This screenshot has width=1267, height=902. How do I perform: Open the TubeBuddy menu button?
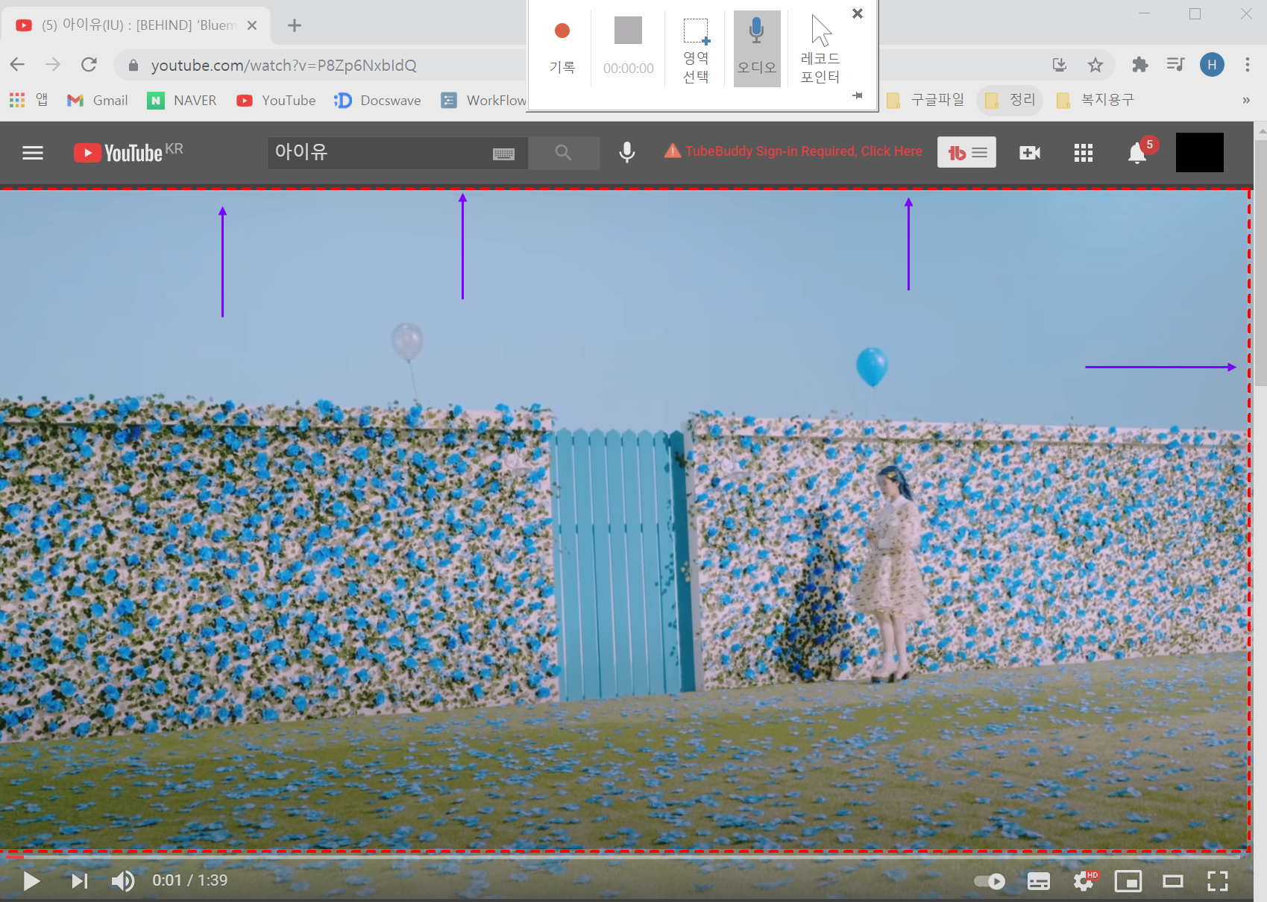966,152
